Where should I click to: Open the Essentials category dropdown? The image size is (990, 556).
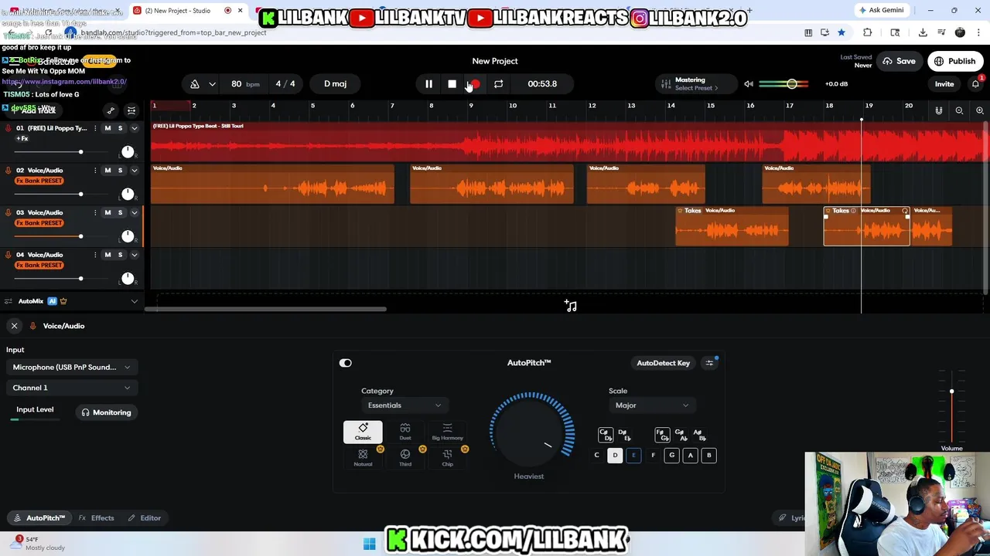point(404,405)
